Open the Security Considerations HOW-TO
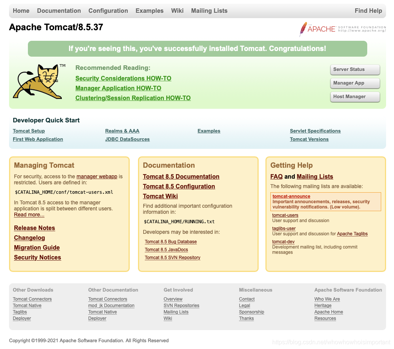 [123, 78]
